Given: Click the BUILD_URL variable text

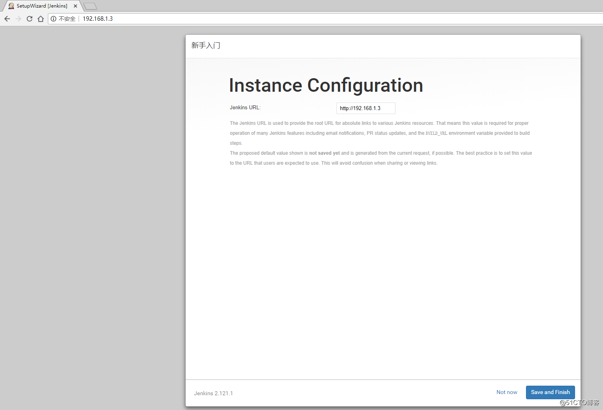Looking at the screenshot, I should pyautogui.click(x=437, y=133).
